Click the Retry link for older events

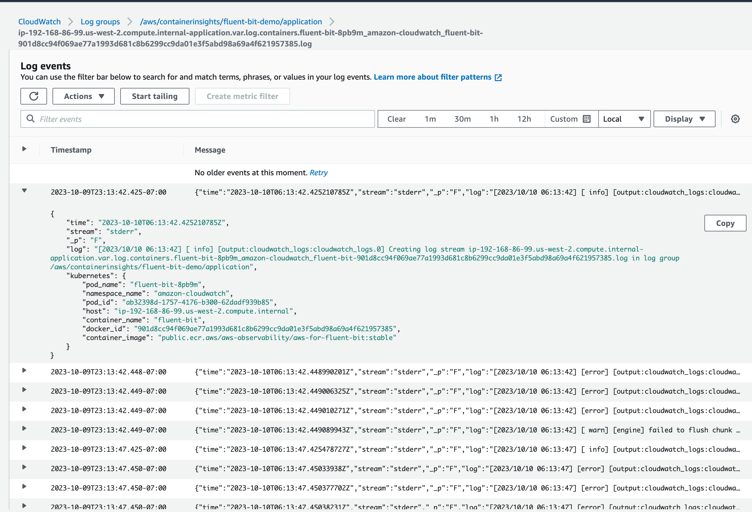click(318, 173)
